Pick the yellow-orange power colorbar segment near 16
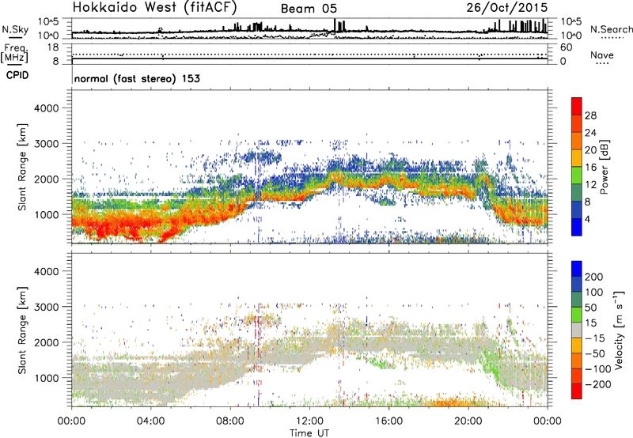This screenshot has width=633, height=438. (577, 158)
